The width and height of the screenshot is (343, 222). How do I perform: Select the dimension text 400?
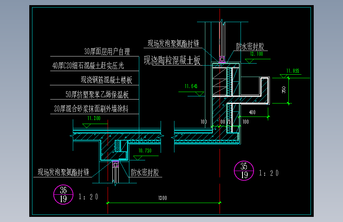click(252, 112)
